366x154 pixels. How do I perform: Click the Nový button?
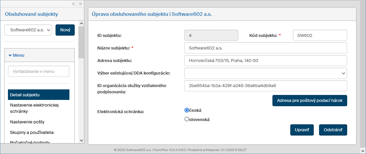(65, 30)
